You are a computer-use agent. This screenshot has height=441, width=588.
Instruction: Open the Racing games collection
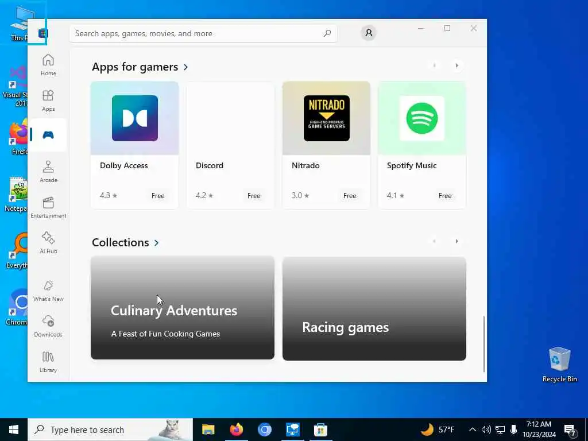374,308
